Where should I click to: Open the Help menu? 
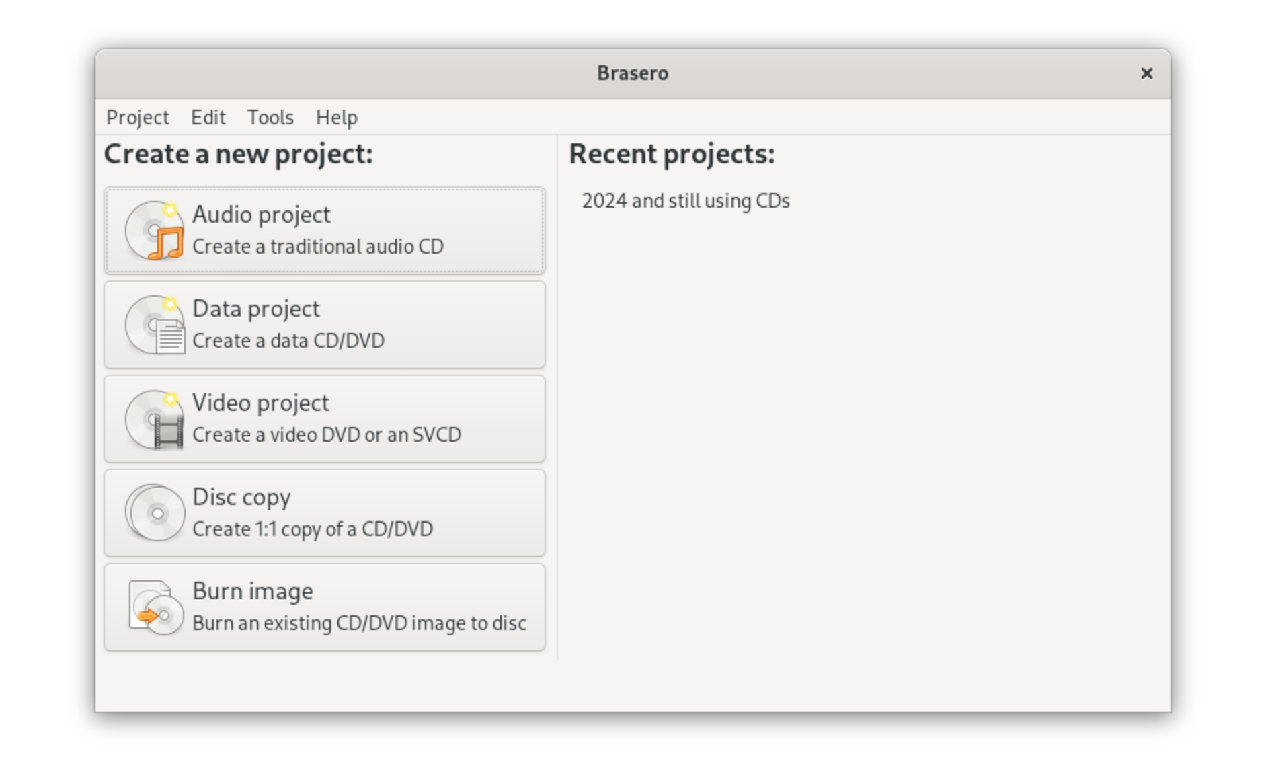[337, 117]
